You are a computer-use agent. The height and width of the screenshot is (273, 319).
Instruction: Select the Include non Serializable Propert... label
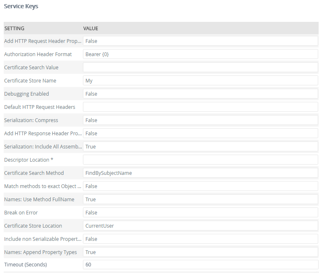43,239
